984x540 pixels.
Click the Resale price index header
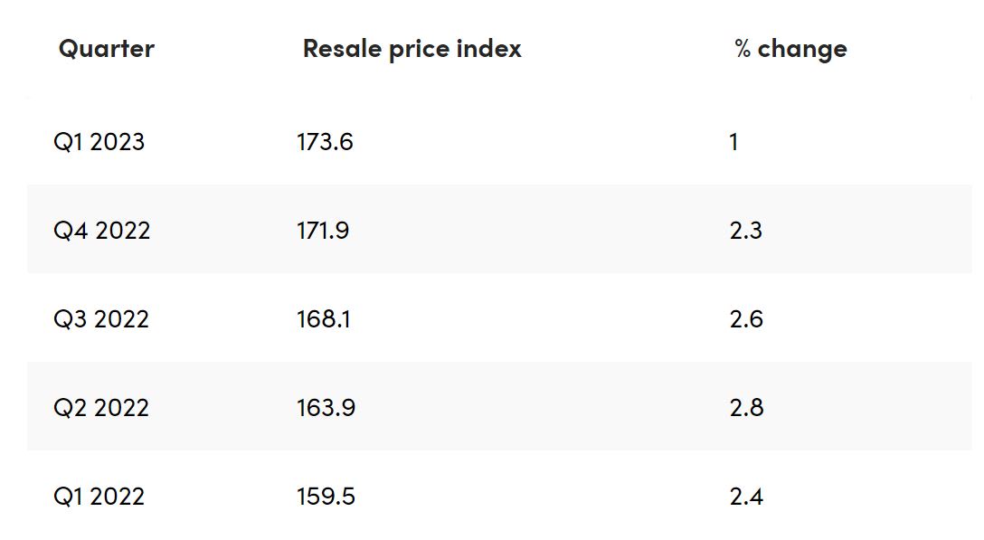[412, 49]
